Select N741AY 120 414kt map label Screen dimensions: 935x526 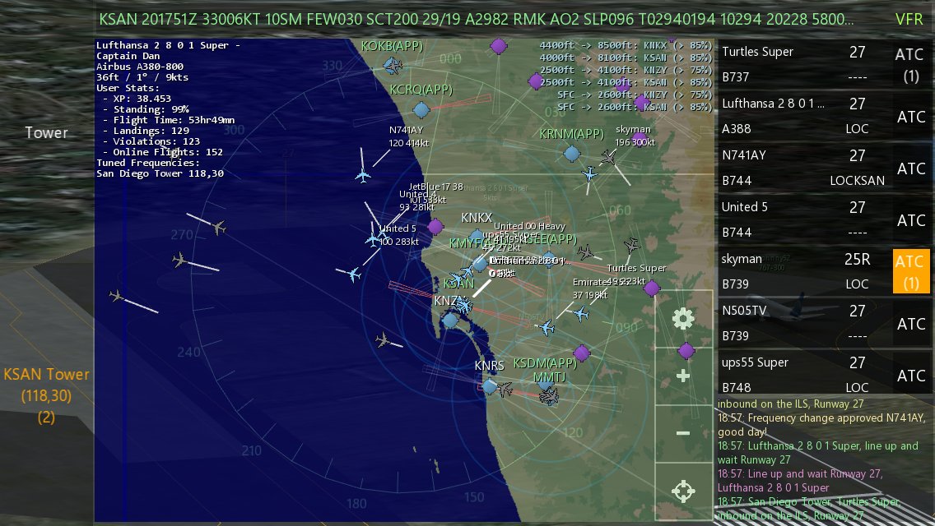408,136
